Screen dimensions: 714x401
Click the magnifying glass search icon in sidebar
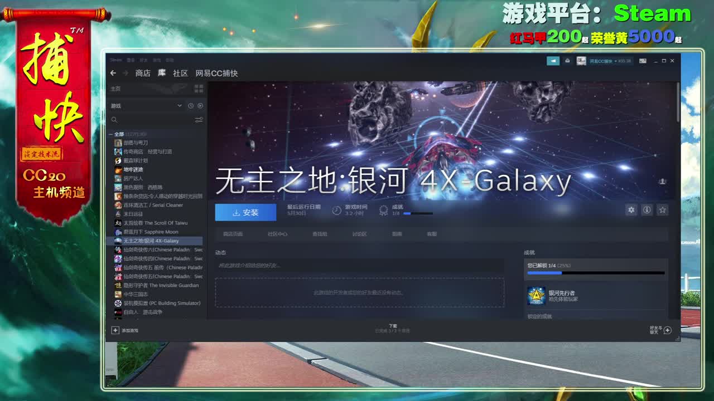coord(114,120)
